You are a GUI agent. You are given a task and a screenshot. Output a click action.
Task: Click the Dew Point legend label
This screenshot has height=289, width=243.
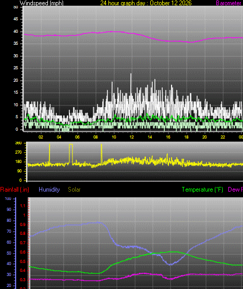(235, 190)
